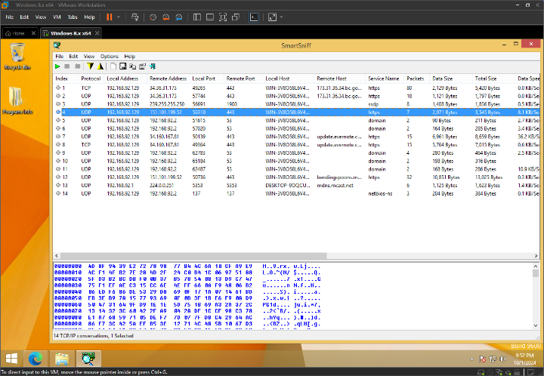Open SmartSniff Options menu
The width and height of the screenshot is (544, 376).
click(x=110, y=56)
